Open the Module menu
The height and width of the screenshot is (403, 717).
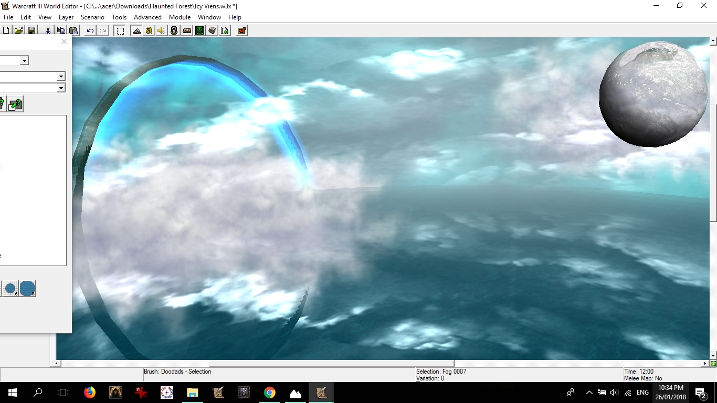tap(180, 17)
